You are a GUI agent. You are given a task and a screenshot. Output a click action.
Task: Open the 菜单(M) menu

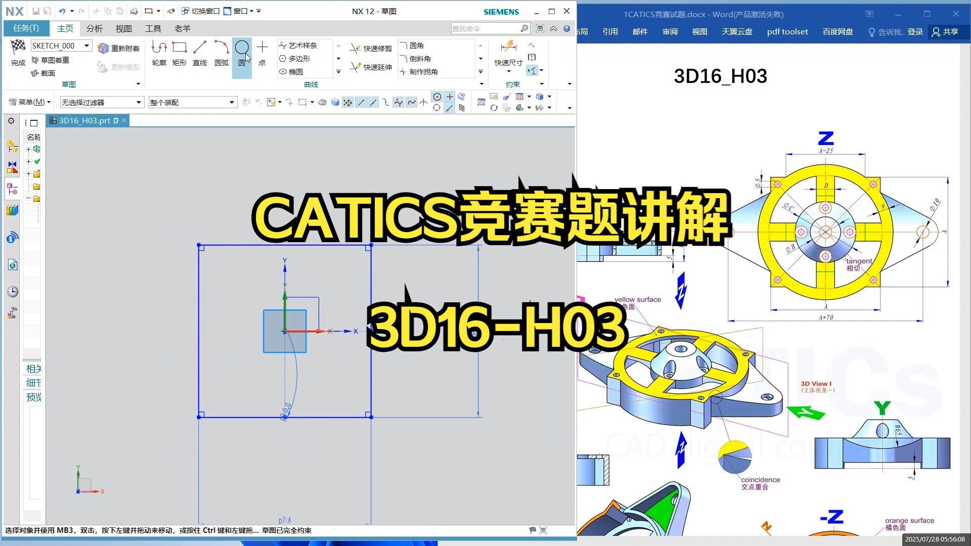click(x=30, y=102)
